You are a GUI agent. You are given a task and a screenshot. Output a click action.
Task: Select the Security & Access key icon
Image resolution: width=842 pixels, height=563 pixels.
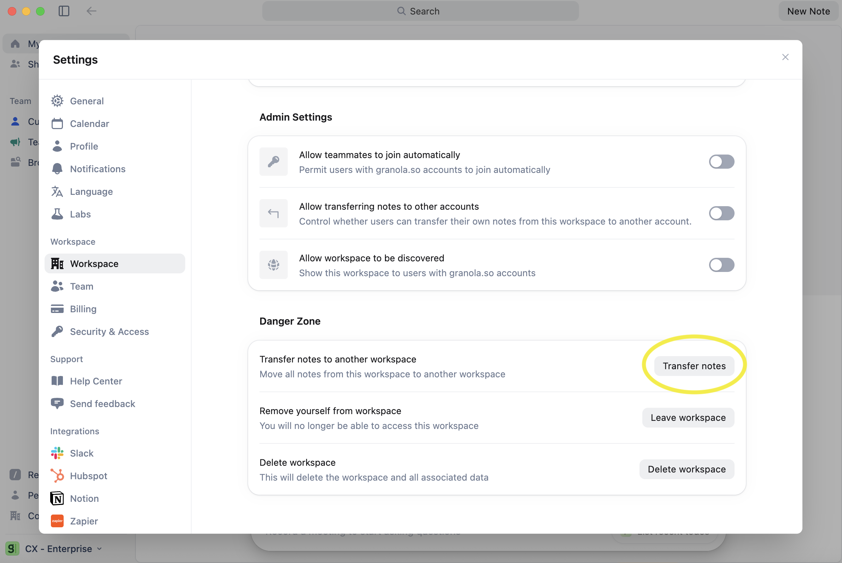click(57, 331)
